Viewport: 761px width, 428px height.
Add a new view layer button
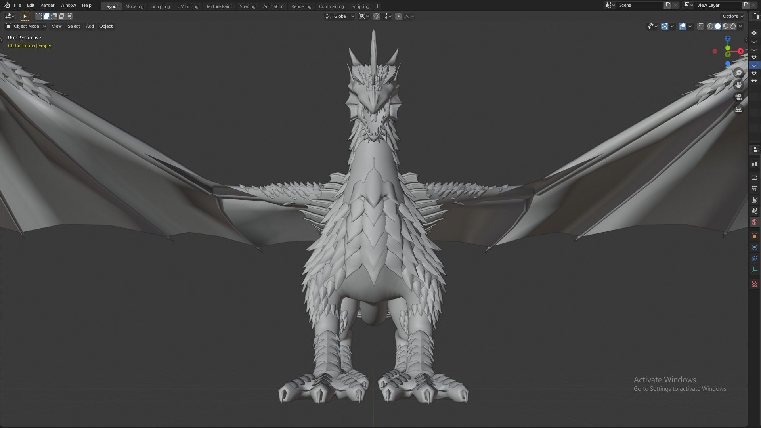(746, 5)
